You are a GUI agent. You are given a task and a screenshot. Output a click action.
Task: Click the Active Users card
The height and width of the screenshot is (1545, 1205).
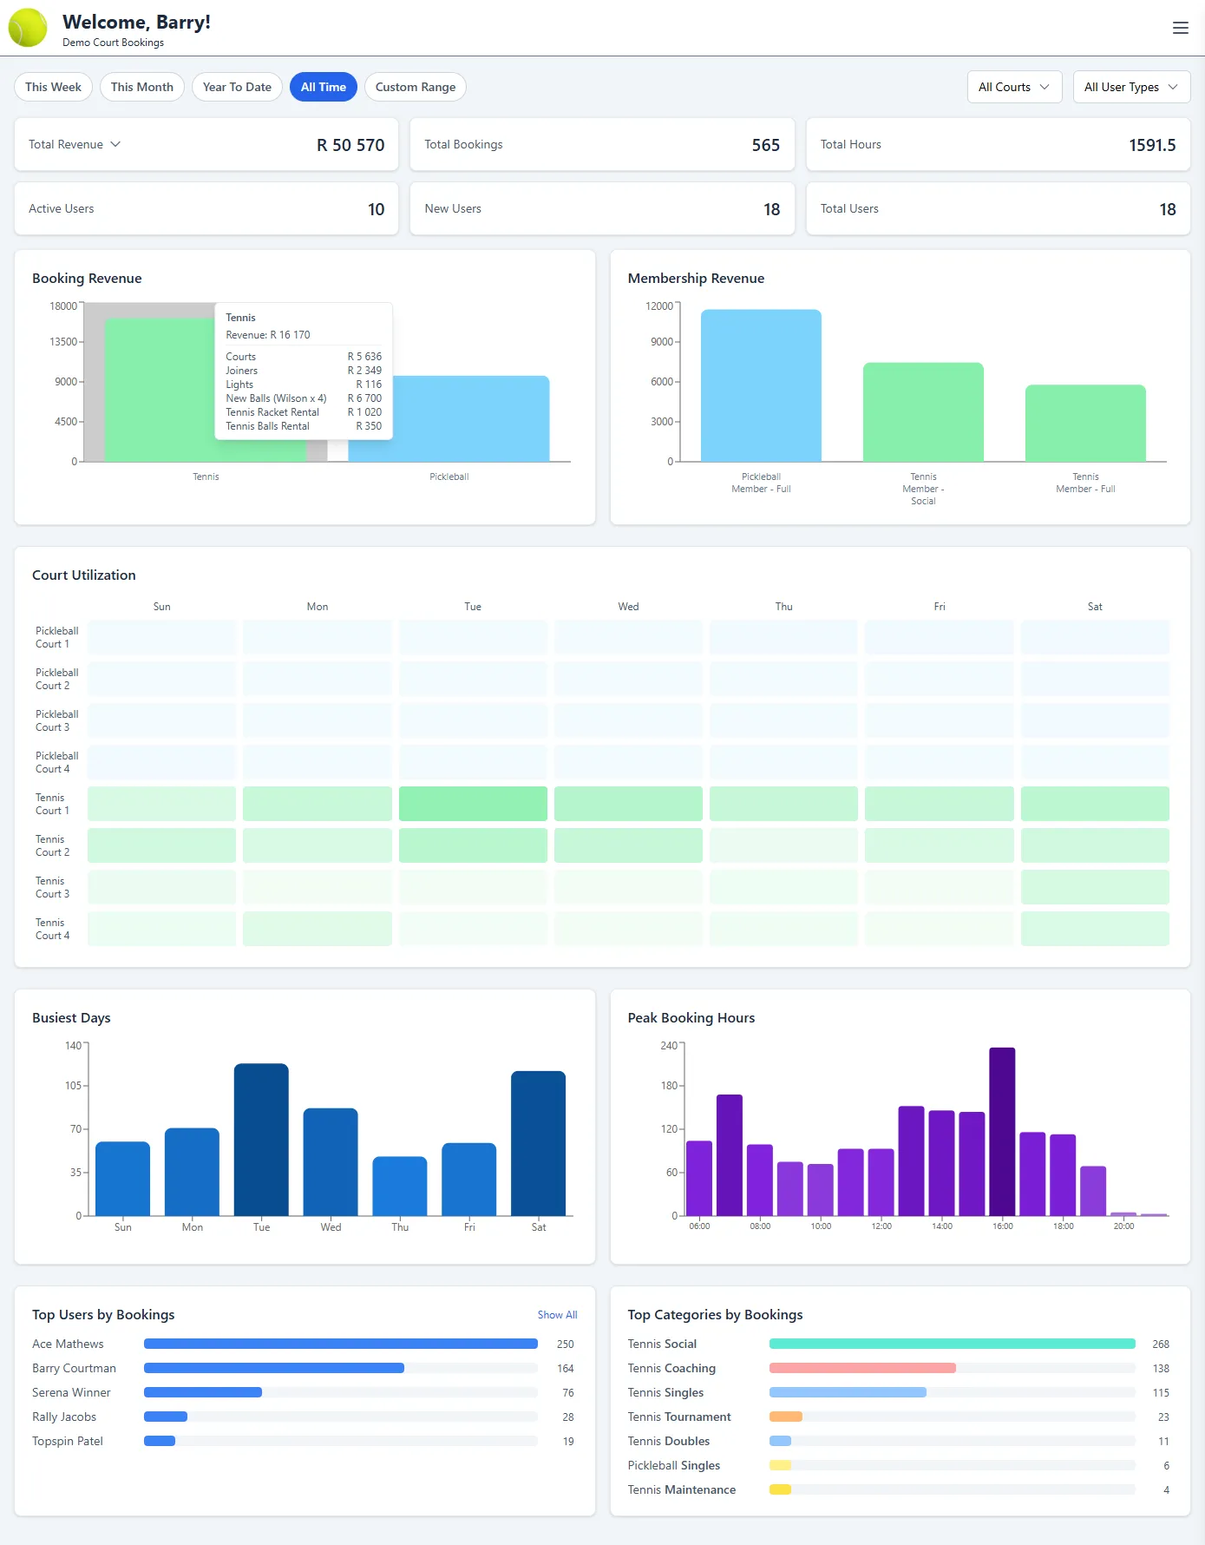(206, 208)
